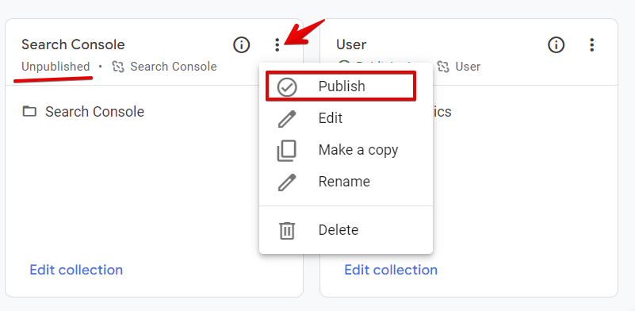635x311 pixels.
Task: Click the pencil icon beside Rename
Action: click(287, 182)
